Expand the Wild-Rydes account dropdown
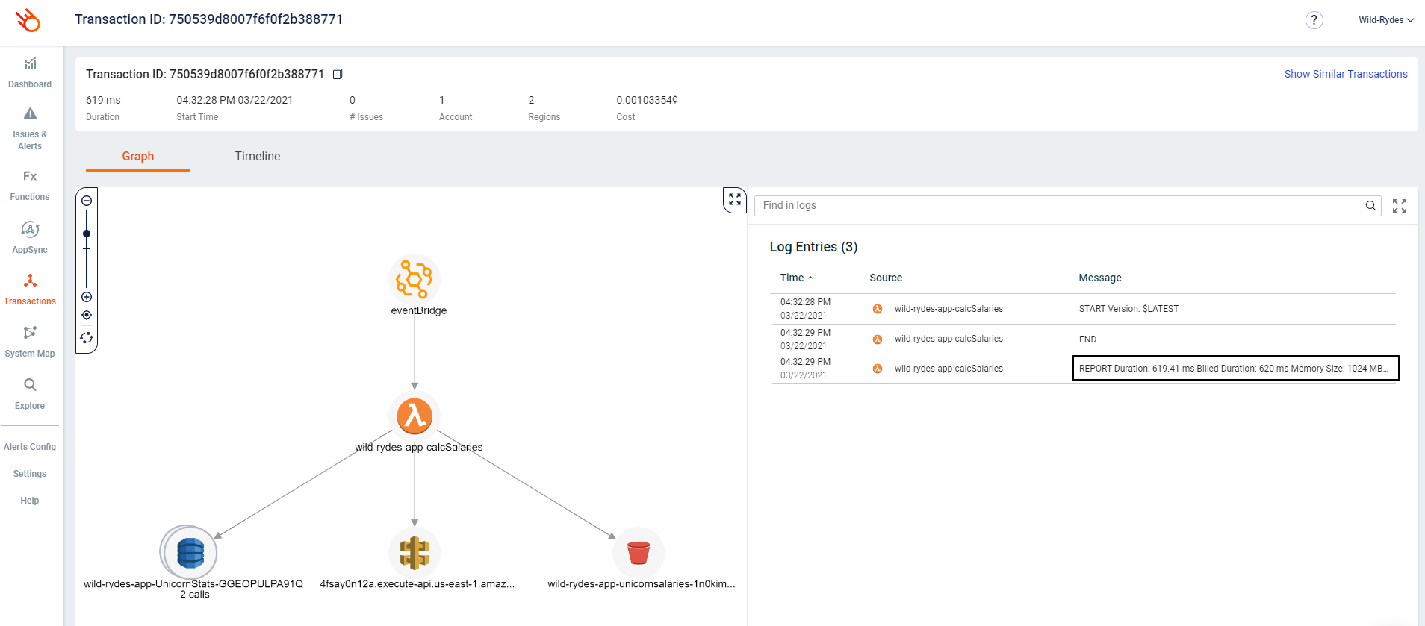The width and height of the screenshot is (1425, 626). pos(1386,20)
